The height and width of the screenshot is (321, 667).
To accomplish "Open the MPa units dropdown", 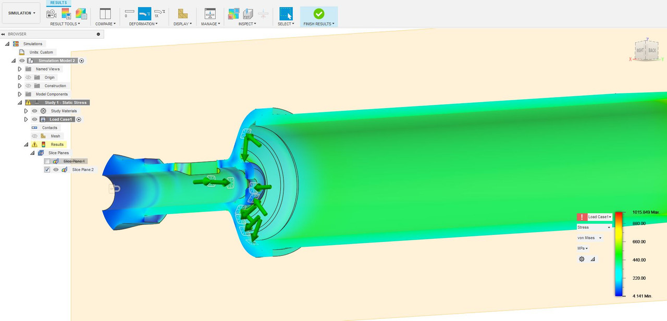I will click(x=583, y=248).
